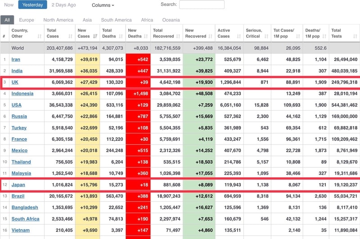Viewport: 360px width, 239px height.
Task: Open the UK country link
Action: pos(15,82)
